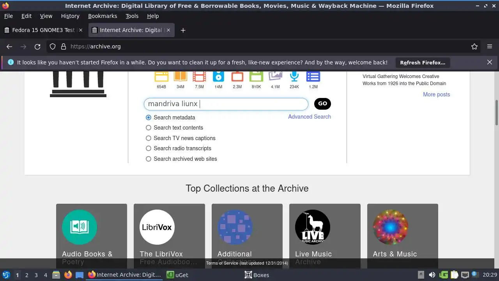Click in the mandriva liunx search field
Screen dimensions: 499x281
[226, 104]
